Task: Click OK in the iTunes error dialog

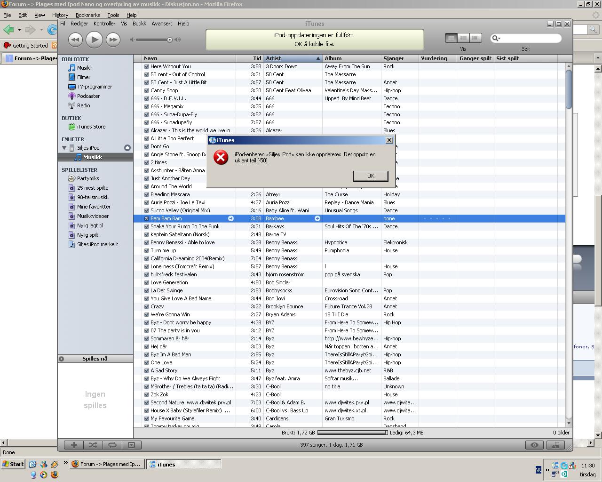Action: point(371,176)
